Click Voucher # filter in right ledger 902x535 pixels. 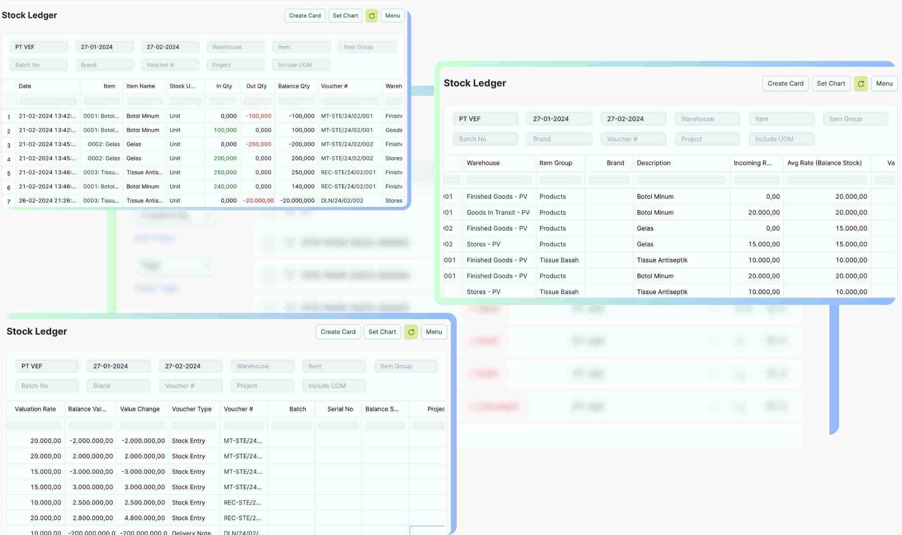click(633, 139)
